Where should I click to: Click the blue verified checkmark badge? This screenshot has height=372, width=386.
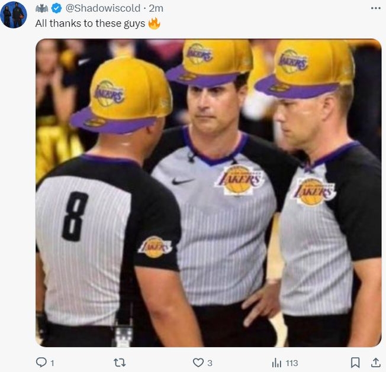tap(57, 8)
